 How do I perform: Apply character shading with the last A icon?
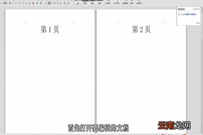(x=41, y=3)
